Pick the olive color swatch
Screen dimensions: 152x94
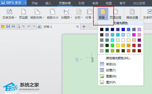pyautogui.click(x=118, y=51)
